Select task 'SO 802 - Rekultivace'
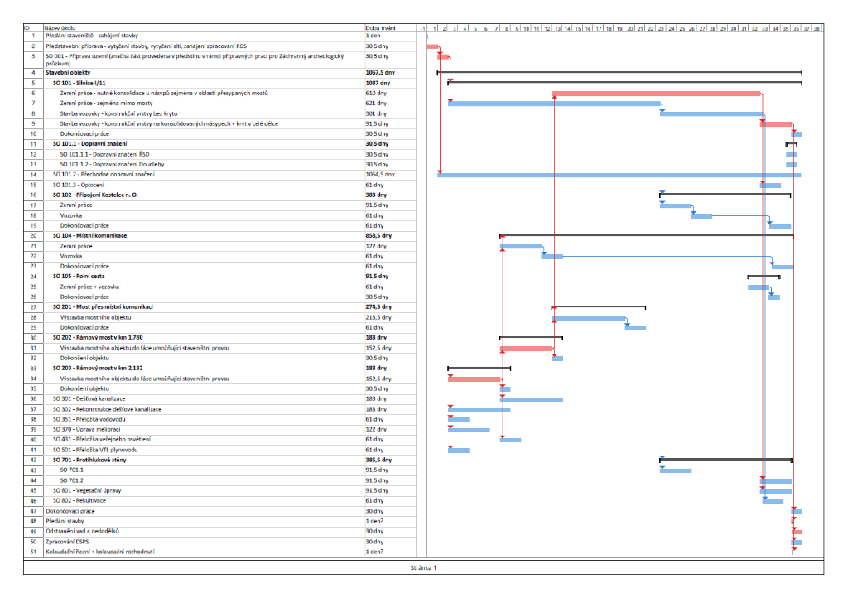The width and height of the screenshot is (848, 598). (x=81, y=500)
